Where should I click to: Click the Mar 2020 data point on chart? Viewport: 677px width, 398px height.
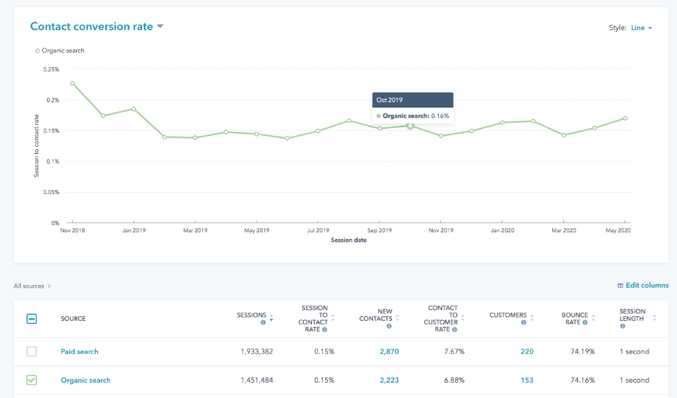(x=564, y=135)
